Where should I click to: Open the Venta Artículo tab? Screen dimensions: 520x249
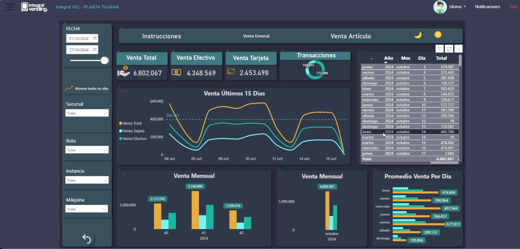(351, 36)
